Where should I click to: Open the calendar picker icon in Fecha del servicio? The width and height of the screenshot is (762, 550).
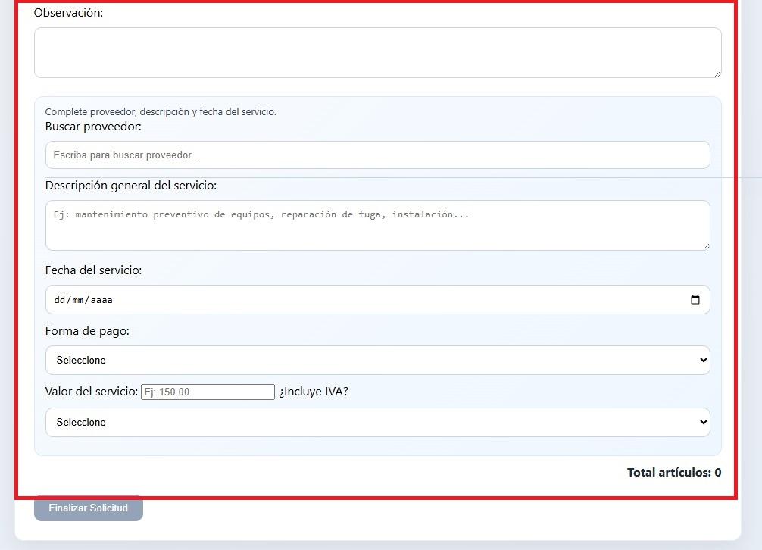coord(695,300)
